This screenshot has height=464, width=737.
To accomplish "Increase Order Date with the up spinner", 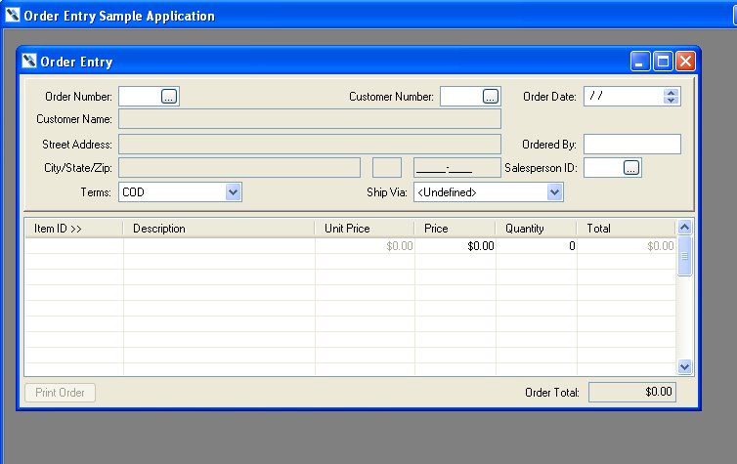I will tap(672, 92).
